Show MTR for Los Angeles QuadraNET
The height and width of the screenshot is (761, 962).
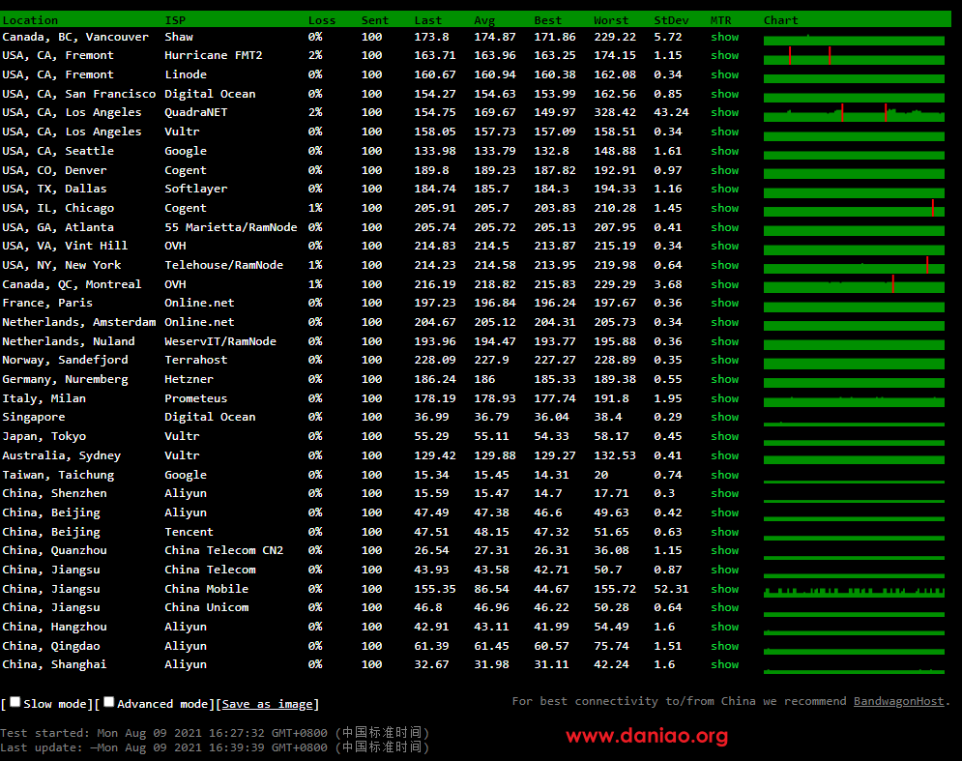pyautogui.click(x=724, y=112)
